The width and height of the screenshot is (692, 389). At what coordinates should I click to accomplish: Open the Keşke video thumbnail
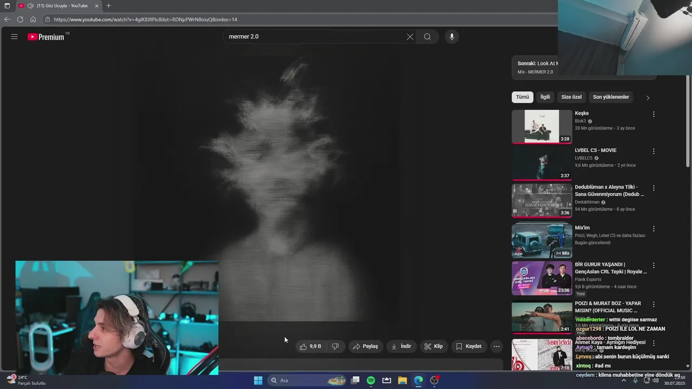pos(542,127)
